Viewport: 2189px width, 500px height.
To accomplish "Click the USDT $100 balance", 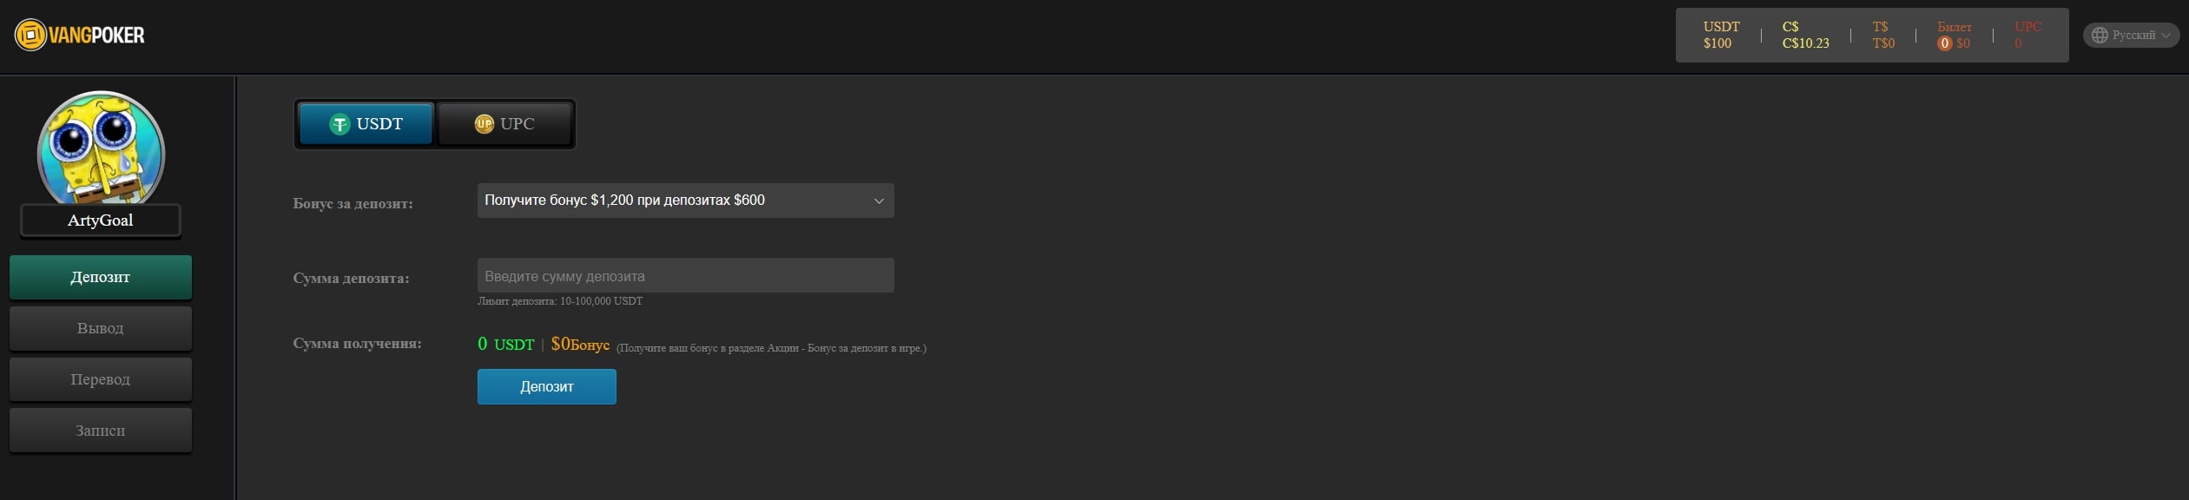I will 1720,36.
